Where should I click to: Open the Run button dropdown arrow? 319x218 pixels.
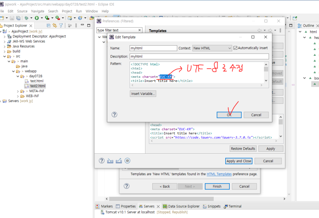point(42,18)
